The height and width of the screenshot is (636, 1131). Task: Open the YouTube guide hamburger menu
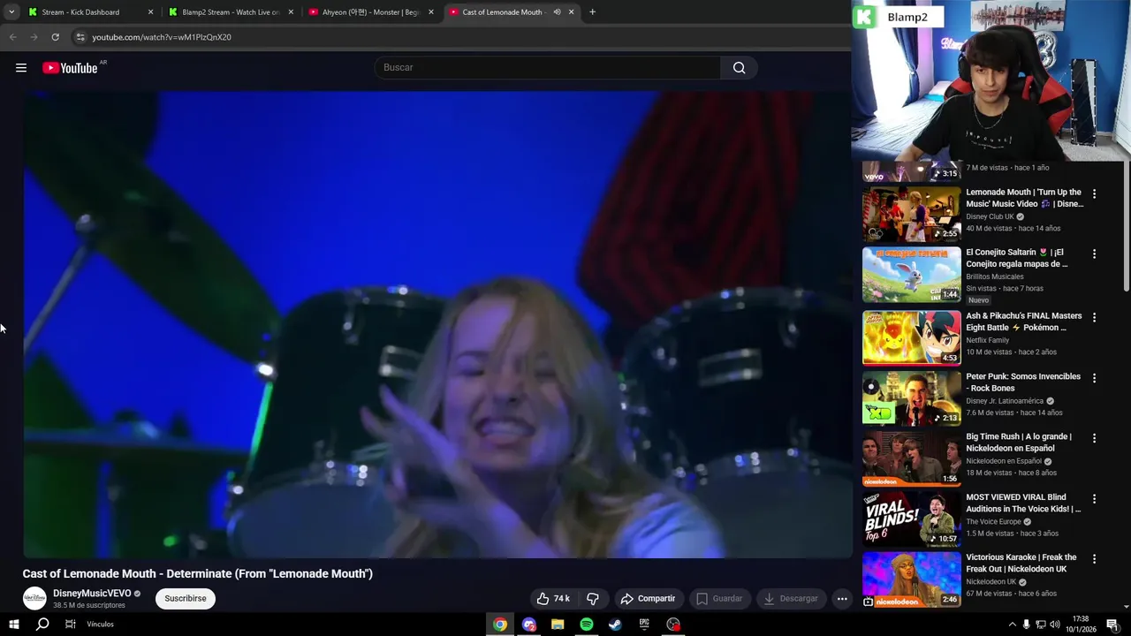coord(21,68)
